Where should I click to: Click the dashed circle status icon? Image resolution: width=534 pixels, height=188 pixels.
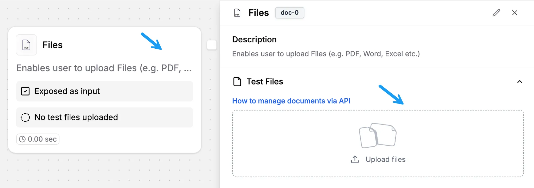25,117
